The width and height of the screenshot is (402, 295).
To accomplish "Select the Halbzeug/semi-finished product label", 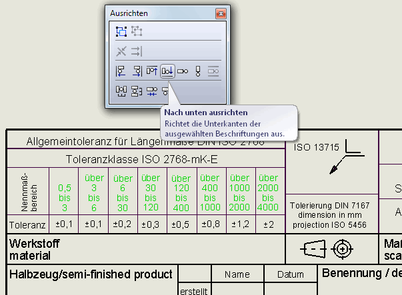I will pos(91,274).
